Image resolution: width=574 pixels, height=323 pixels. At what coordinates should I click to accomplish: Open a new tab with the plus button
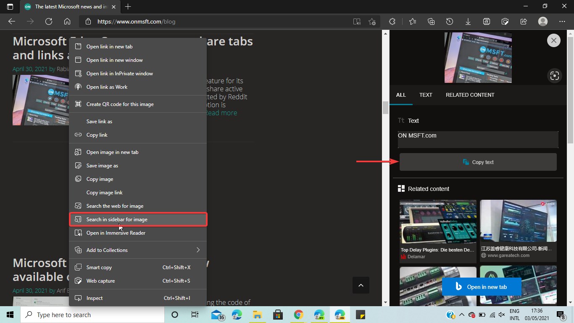128,7
